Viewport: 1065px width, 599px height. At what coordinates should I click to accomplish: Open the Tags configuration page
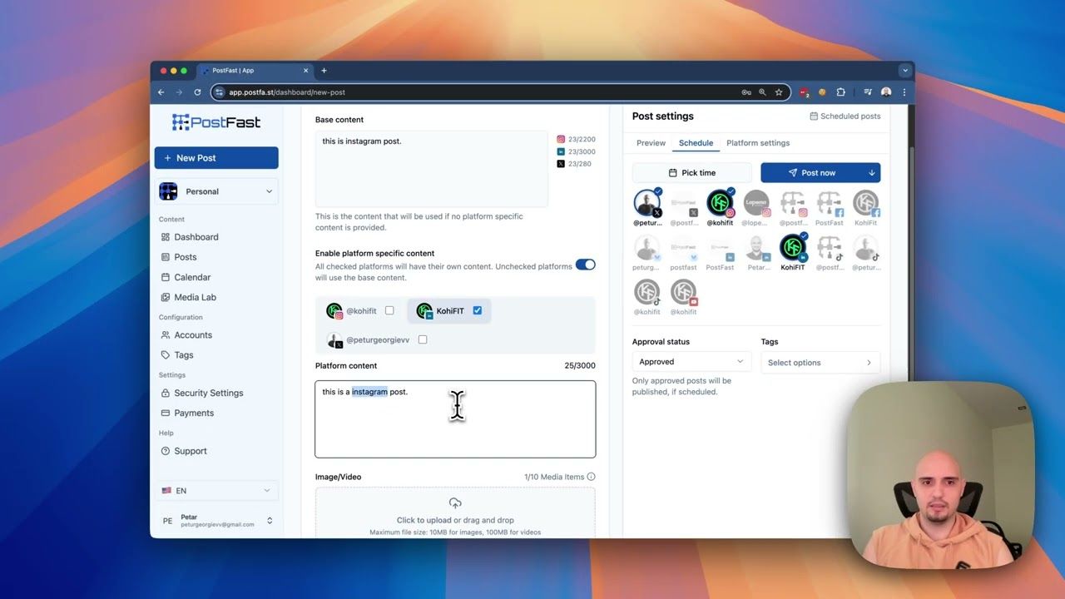[x=185, y=354]
